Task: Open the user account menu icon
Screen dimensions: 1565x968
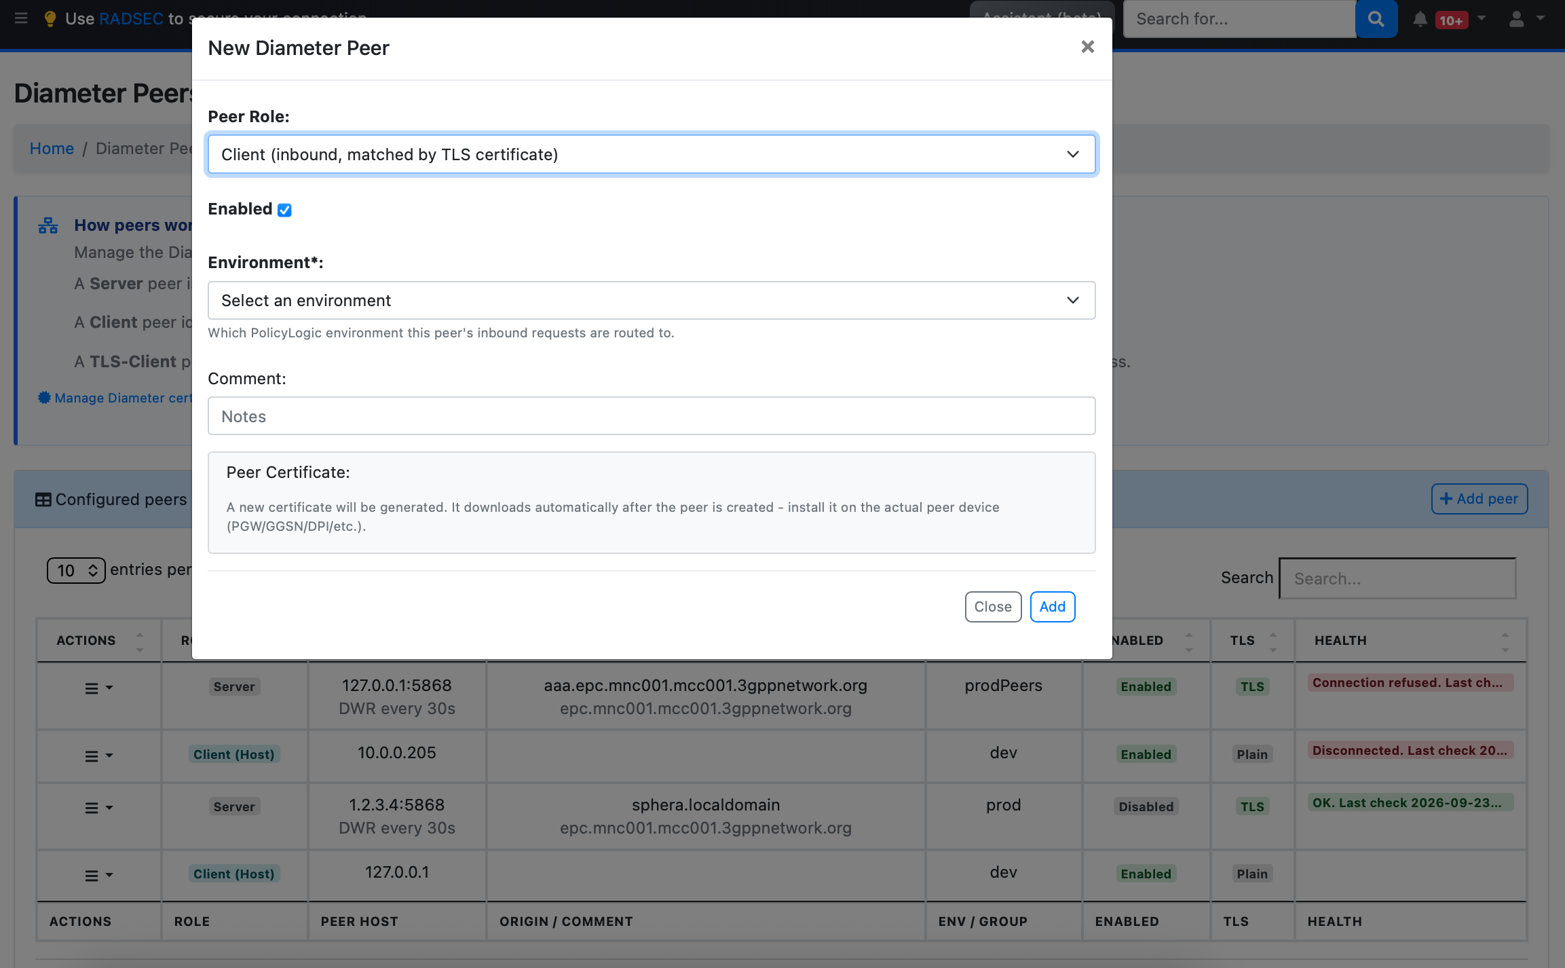Action: point(1516,19)
